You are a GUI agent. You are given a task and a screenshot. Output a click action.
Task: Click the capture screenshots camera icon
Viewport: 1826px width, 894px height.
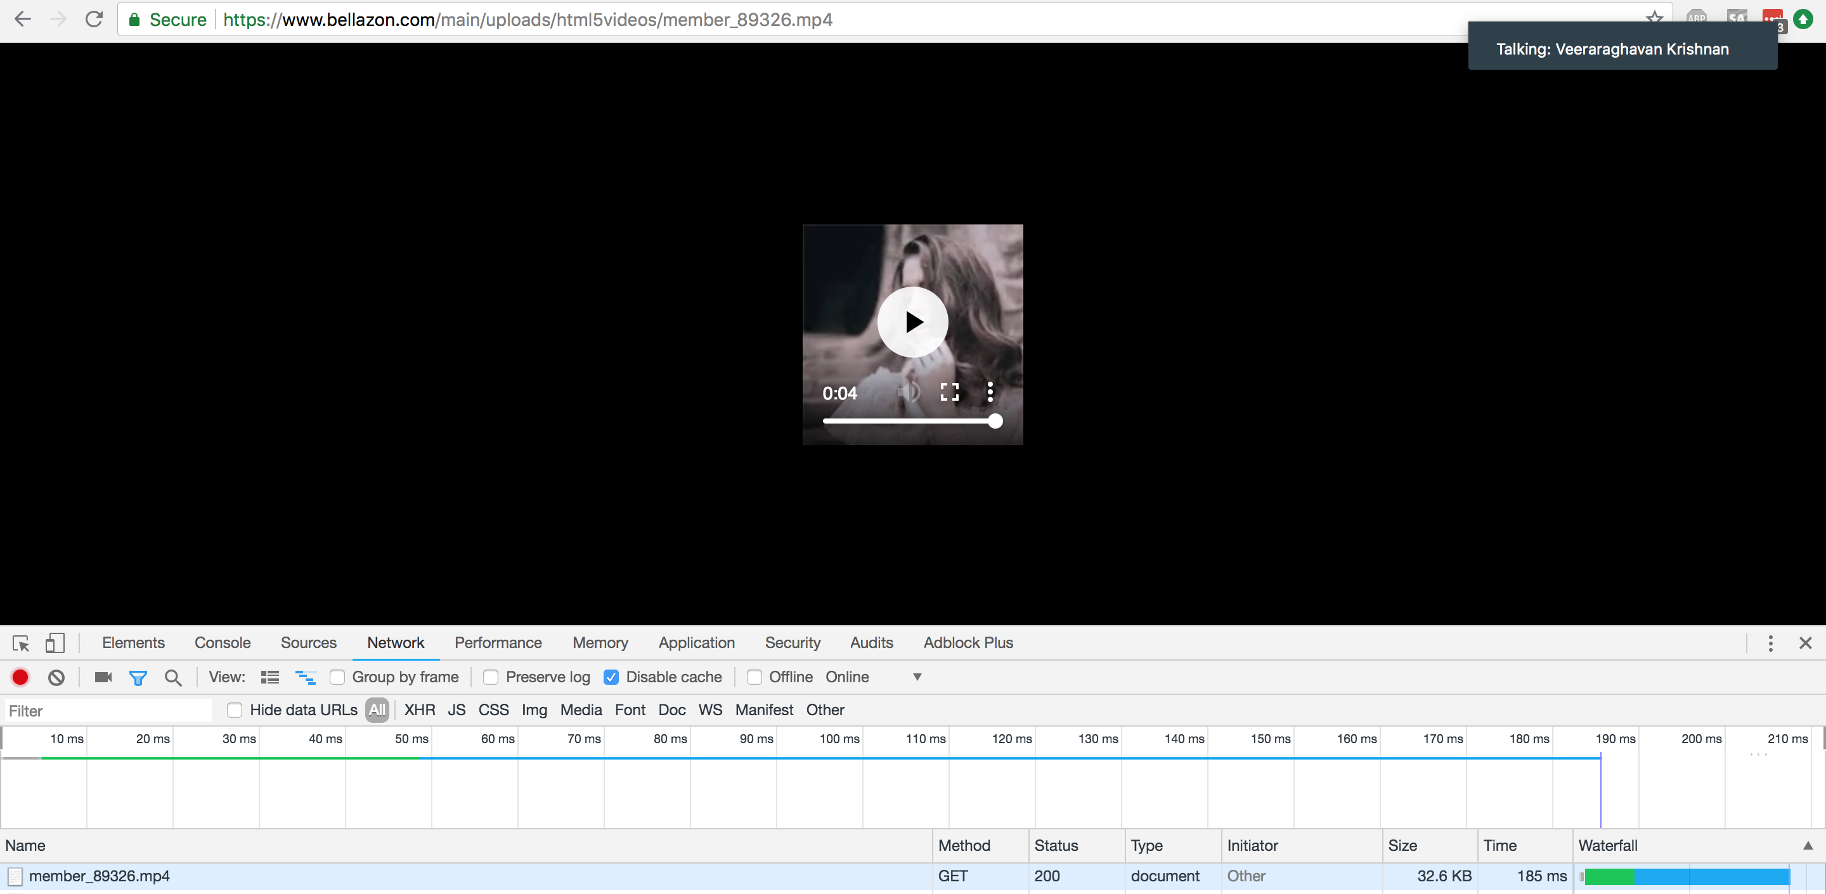click(103, 677)
